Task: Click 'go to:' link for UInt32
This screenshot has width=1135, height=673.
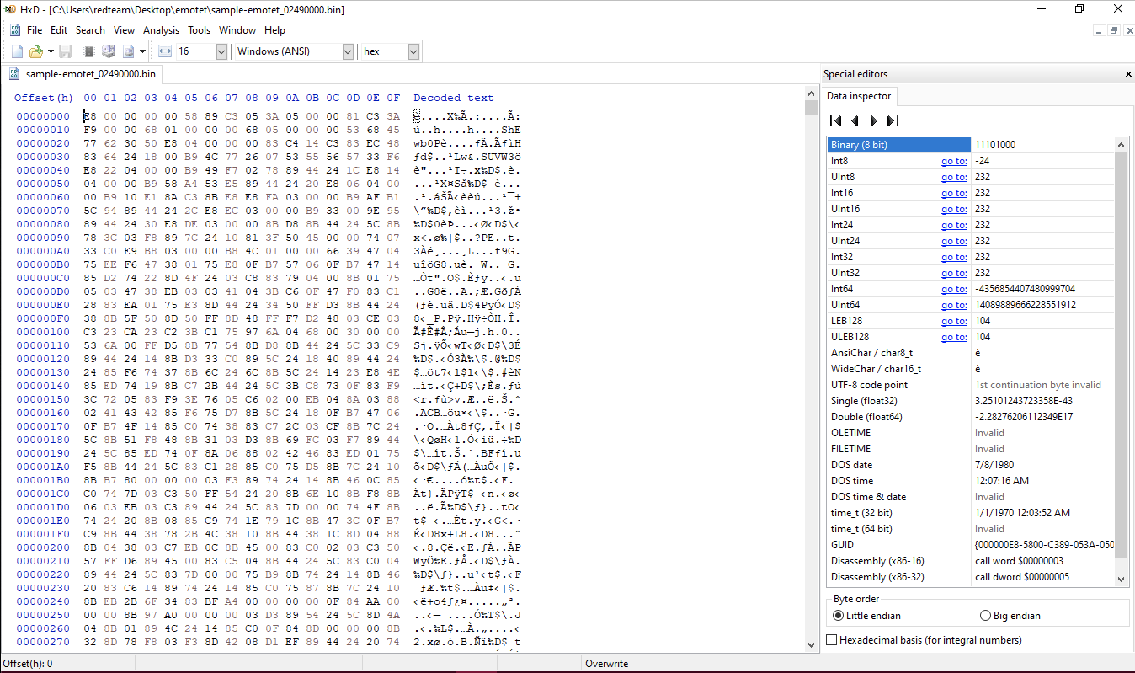Action: coord(954,273)
